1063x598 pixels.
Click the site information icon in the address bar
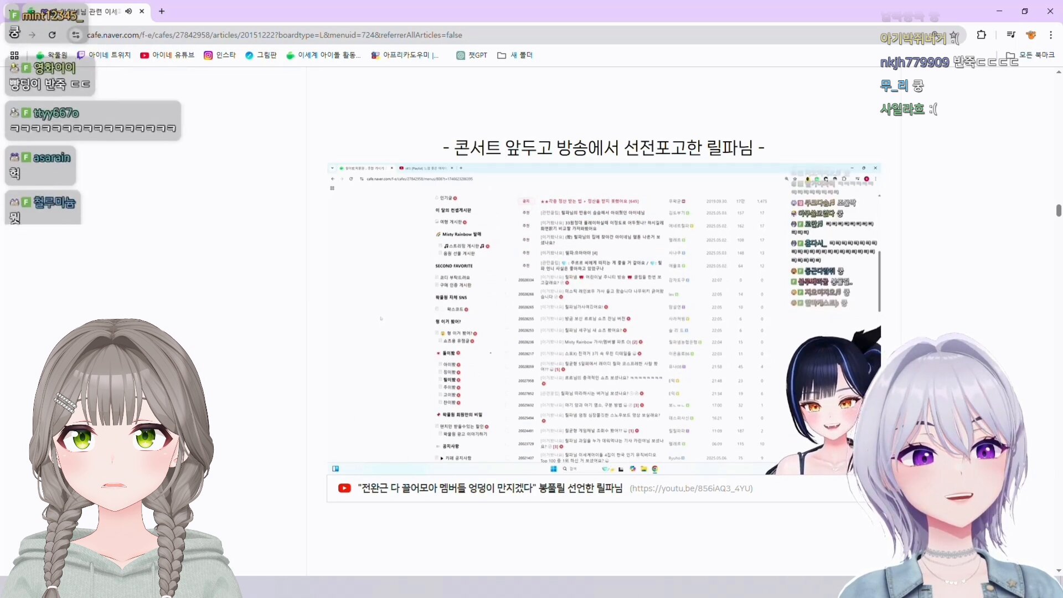coord(76,35)
